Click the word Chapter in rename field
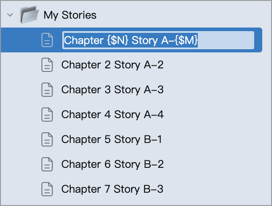Viewport: 272px width, 206px height. point(83,40)
